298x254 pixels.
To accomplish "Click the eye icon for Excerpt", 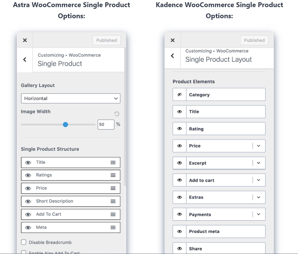I will pos(179,163).
